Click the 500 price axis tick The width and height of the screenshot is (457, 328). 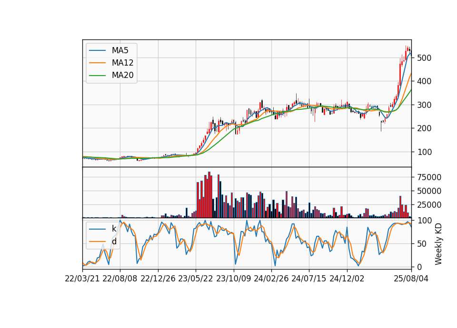[x=424, y=58]
